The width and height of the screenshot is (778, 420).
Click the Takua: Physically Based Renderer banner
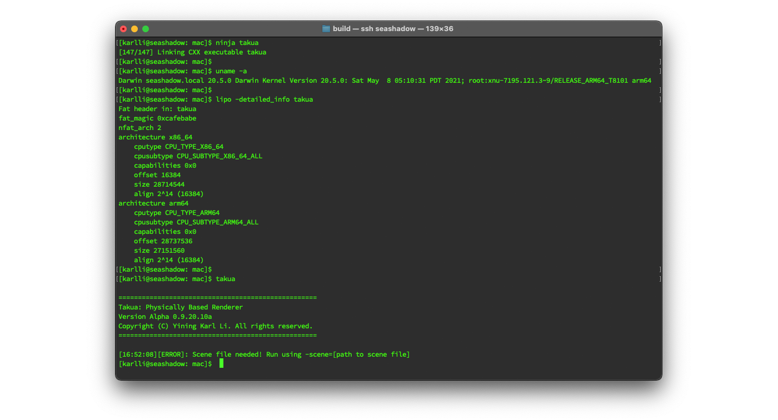(x=180, y=307)
